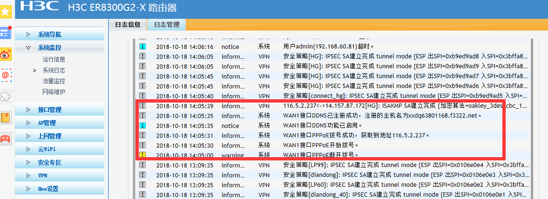548x199 pixels.
Task: Select log text WAN1接口PPPoE开始拨号
Action: click(321, 145)
